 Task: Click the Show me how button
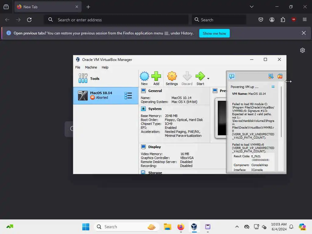(214, 33)
